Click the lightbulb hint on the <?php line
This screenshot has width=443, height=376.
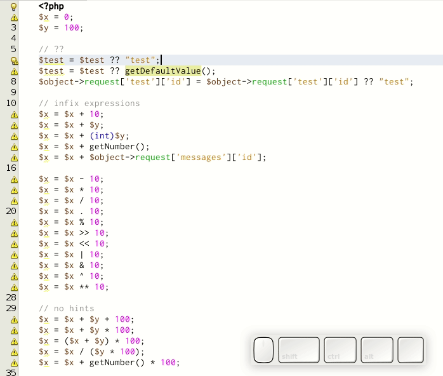[x=13, y=6]
